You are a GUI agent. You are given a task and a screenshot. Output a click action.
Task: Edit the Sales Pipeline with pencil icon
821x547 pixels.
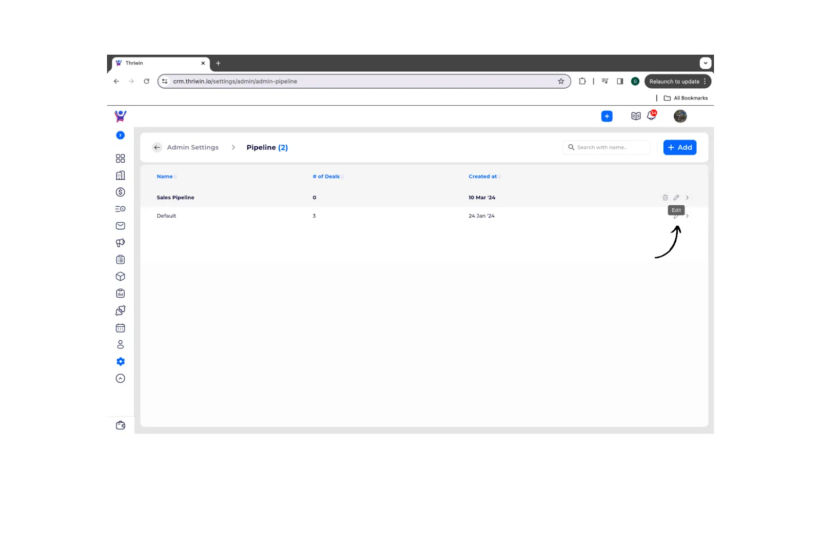tap(676, 198)
